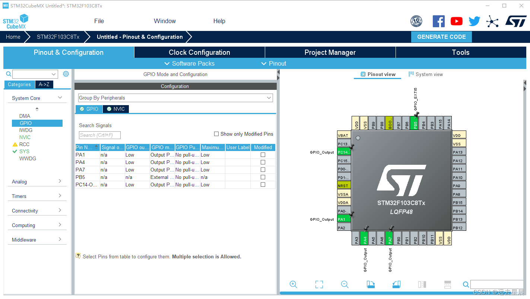Click the ST logo in header
Image resolution: width=530 pixels, height=299 pixels.
(516, 21)
